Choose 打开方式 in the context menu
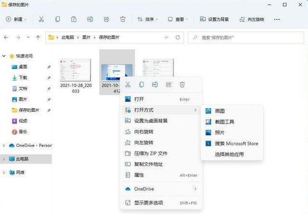 pyautogui.click(x=161, y=110)
